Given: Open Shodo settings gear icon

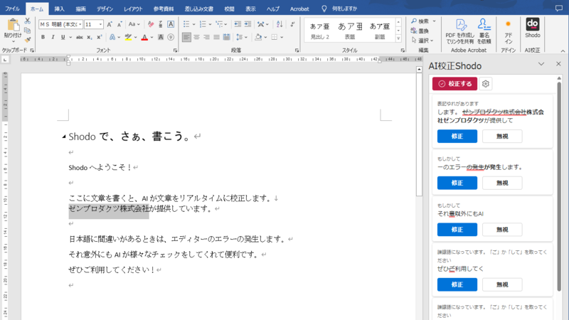Looking at the screenshot, I should tap(486, 84).
